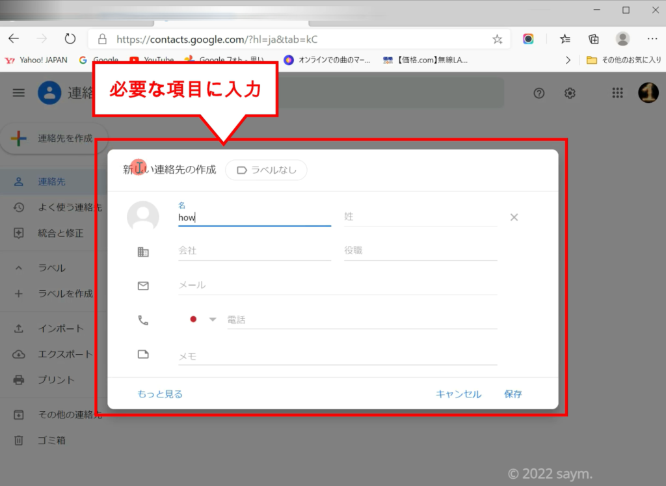Expand the phone country code dropdown
Screen dimensions: 666x486
click(x=212, y=319)
